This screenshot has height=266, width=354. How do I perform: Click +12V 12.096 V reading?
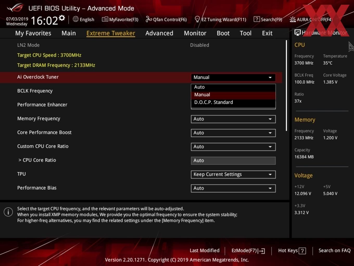(x=302, y=194)
